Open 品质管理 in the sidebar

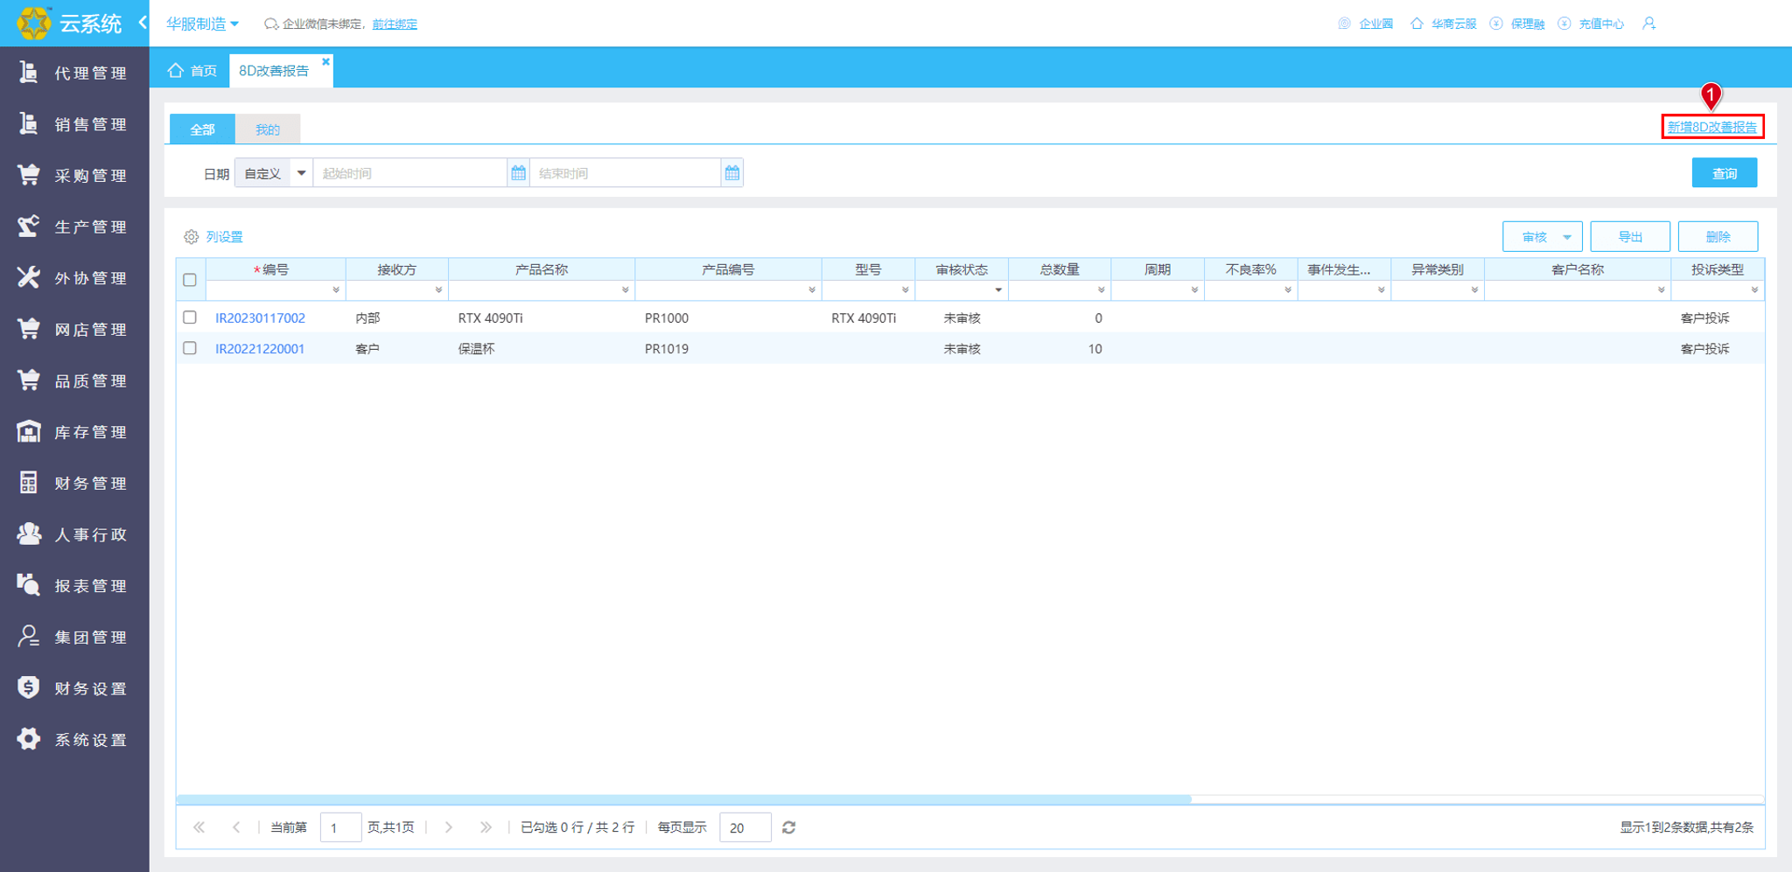tap(74, 380)
